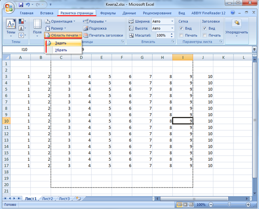Switch to the Рецензирование tab
Image resolution: width=259 pixels, height=209 pixels.
click(157, 13)
